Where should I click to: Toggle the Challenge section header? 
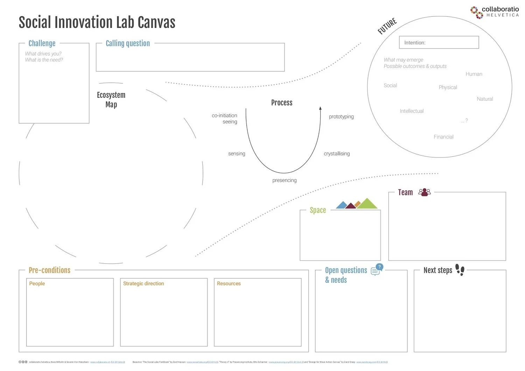[x=42, y=43]
